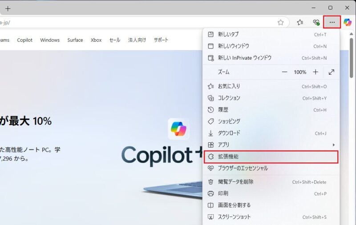The image size is (356, 225).
Task: Open コレクション from the menu
Action: (x=271, y=98)
